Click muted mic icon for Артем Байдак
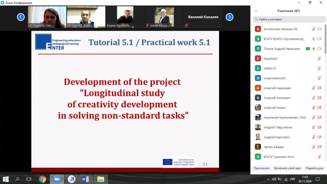This screenshot has height=184, width=327. [314, 147]
